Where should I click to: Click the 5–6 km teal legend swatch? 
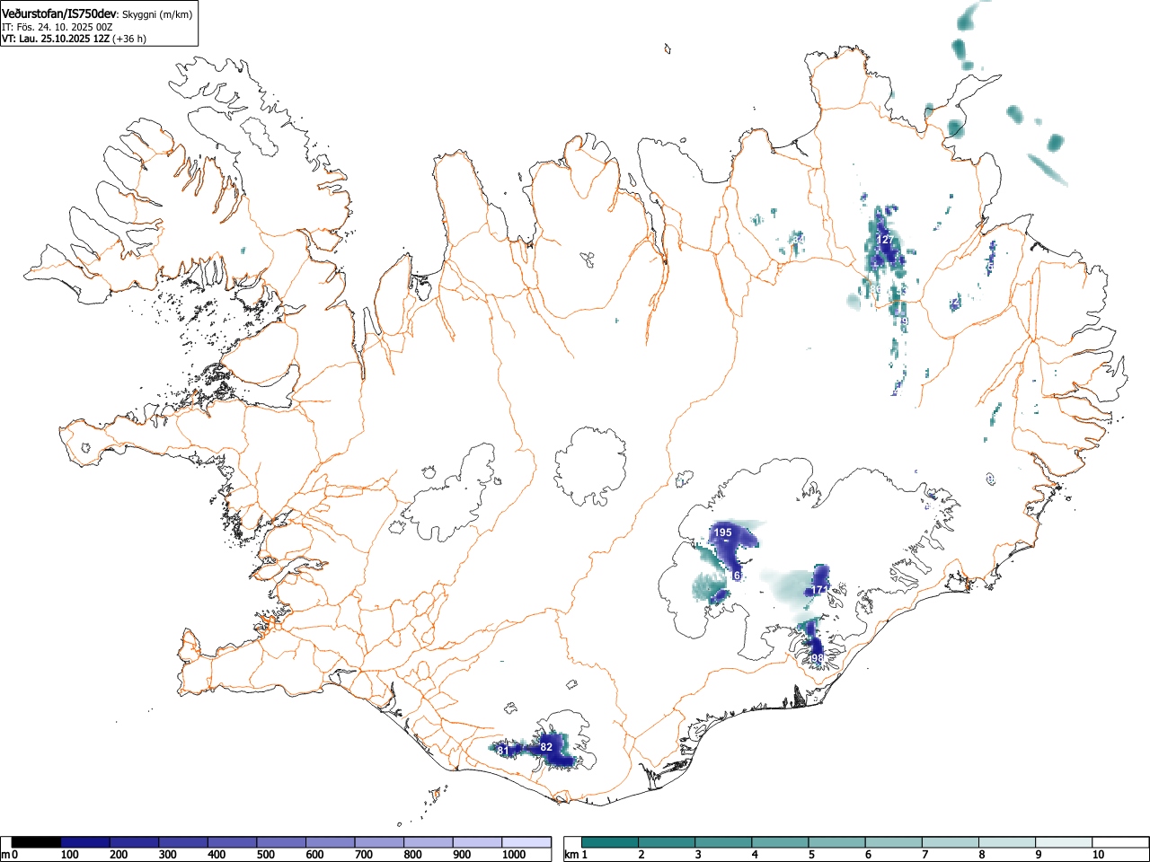(837, 842)
